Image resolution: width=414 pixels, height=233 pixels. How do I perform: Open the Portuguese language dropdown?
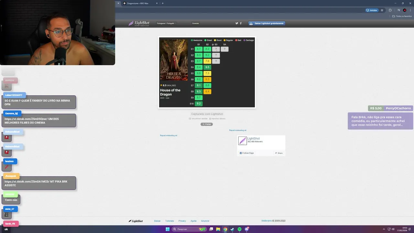pyautogui.click(x=166, y=23)
